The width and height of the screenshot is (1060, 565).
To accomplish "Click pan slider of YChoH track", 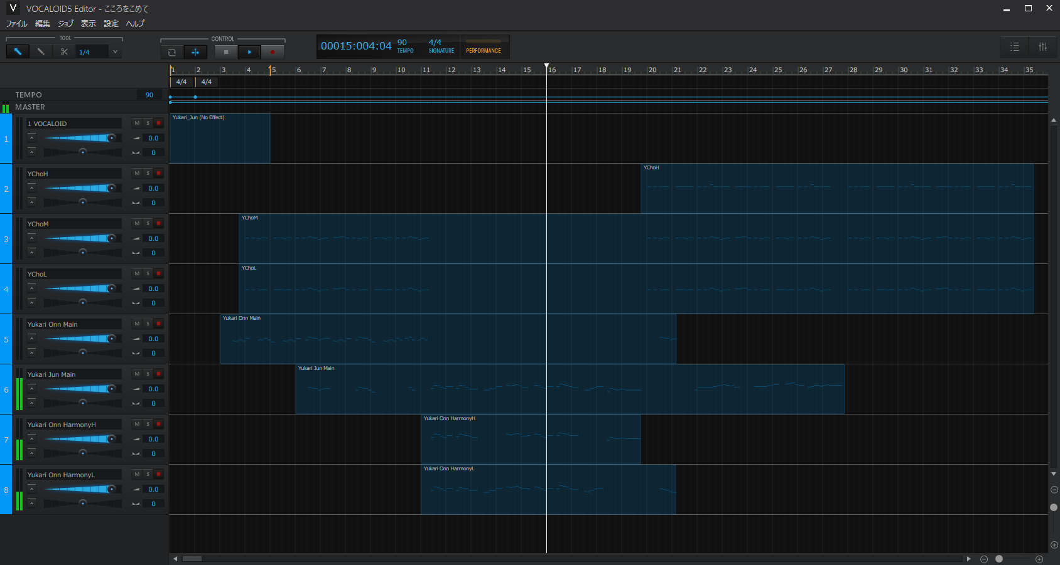I will (82, 202).
